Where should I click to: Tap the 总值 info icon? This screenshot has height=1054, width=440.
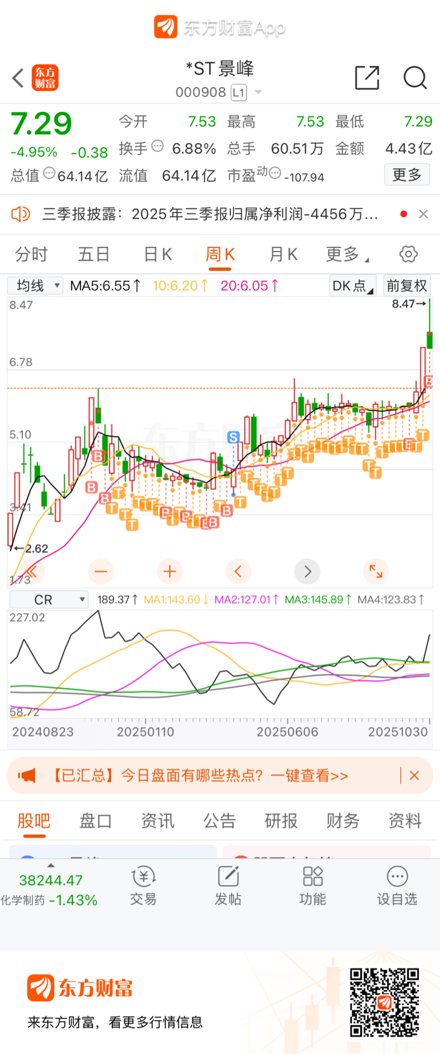[49, 173]
